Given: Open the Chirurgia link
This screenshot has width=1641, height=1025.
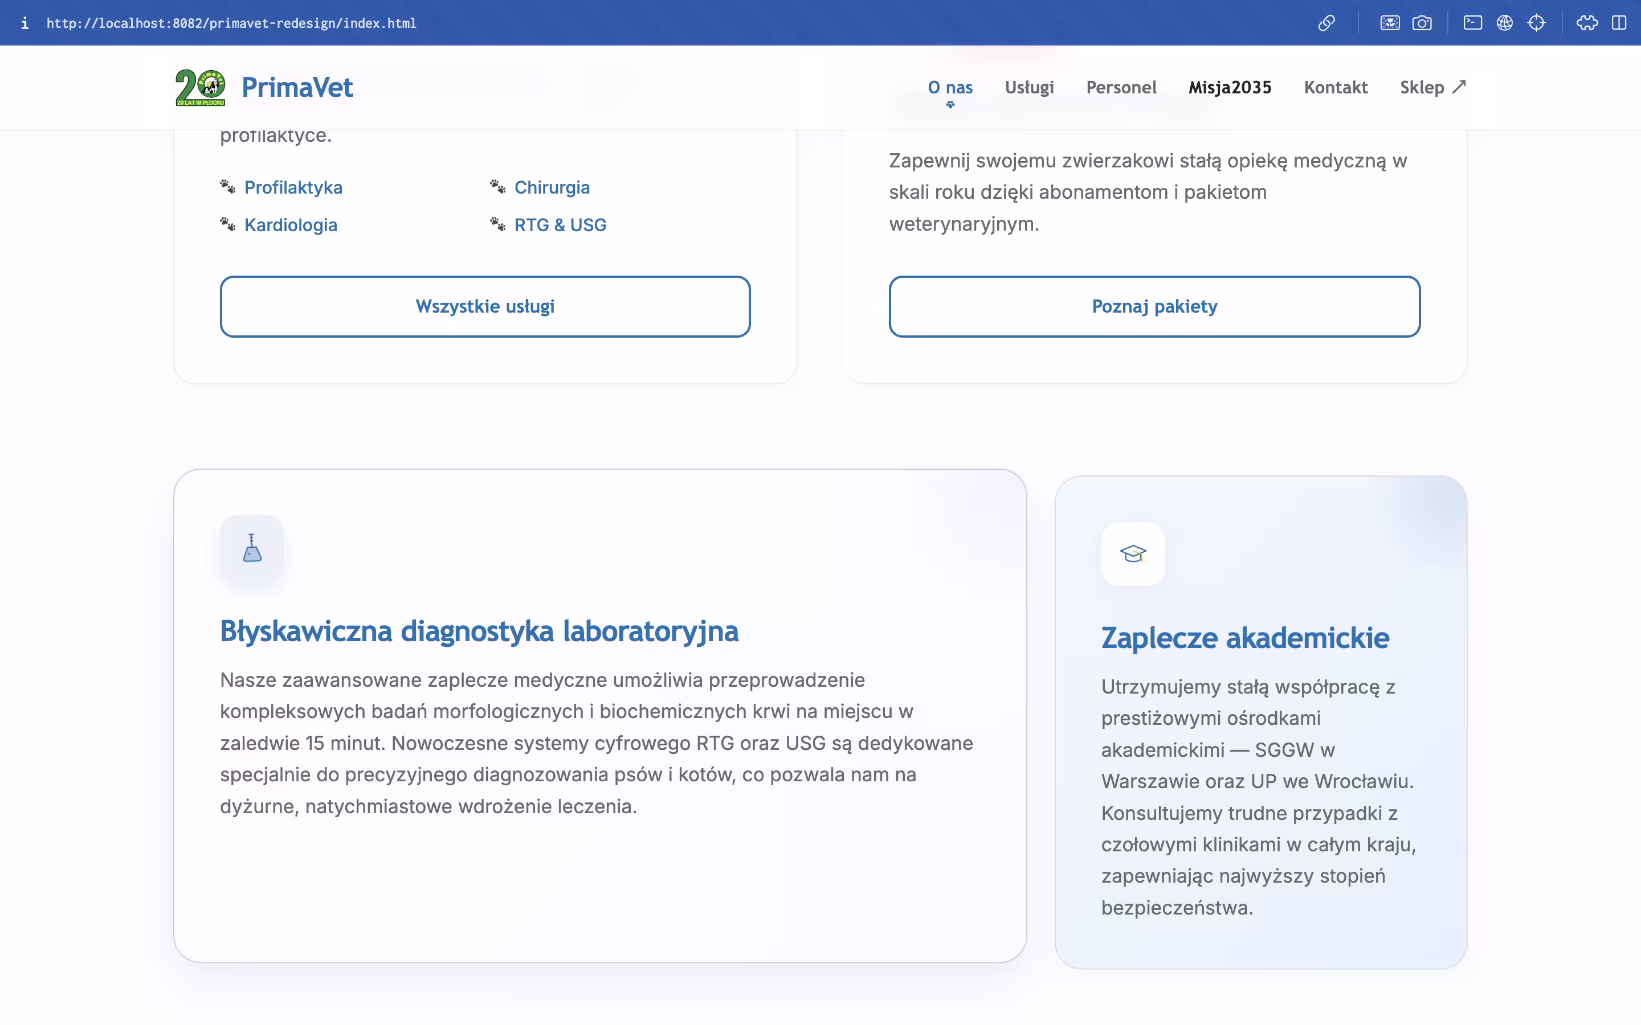Looking at the screenshot, I should click(552, 187).
